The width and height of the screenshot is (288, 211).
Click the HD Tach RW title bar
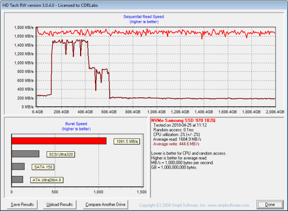144,5
